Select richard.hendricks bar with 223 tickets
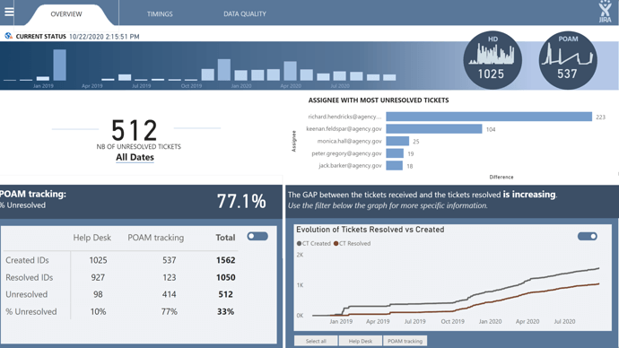This screenshot has height=348, width=619. 489,117
